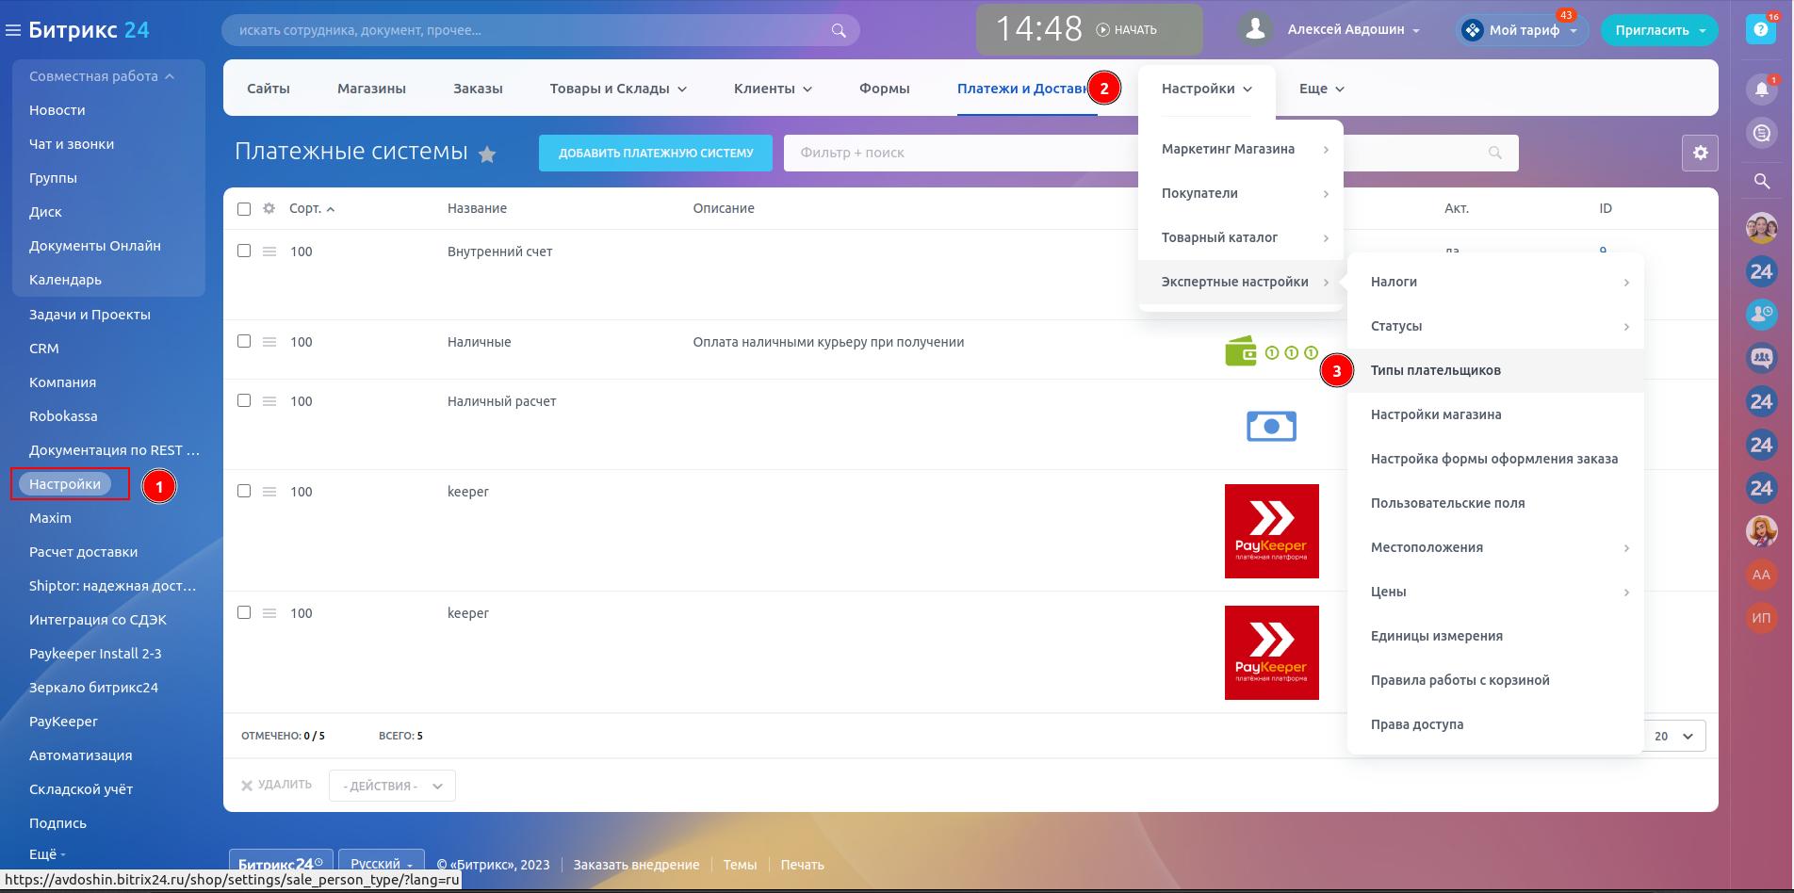
Task: Click the favorite star next to Платежные системы
Action: point(487,154)
